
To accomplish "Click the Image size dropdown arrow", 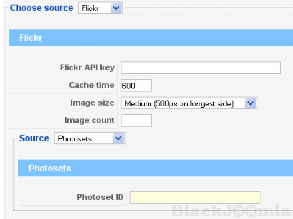I will (250, 103).
